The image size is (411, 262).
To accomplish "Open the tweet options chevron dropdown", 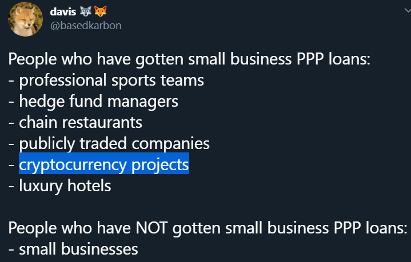I will click(x=408, y=10).
